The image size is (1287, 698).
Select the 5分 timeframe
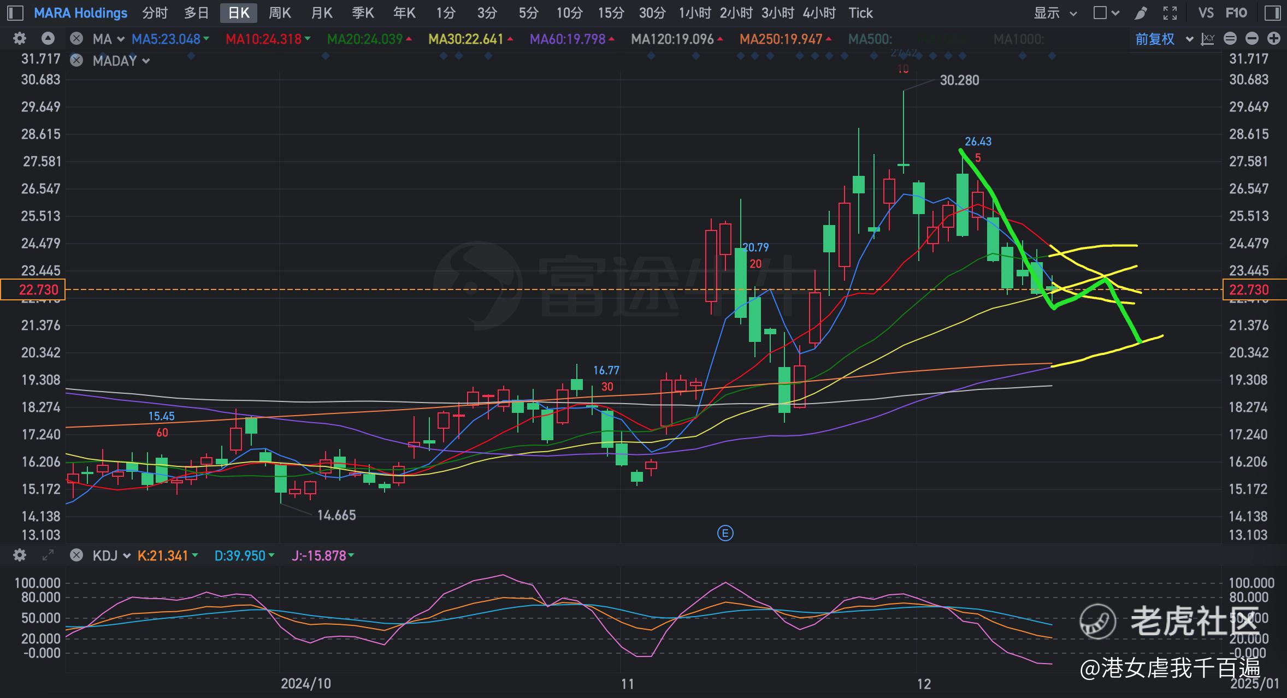pos(528,13)
